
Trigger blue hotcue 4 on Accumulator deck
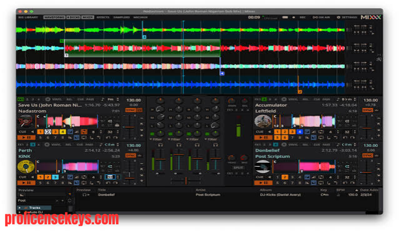[x=300, y=132]
